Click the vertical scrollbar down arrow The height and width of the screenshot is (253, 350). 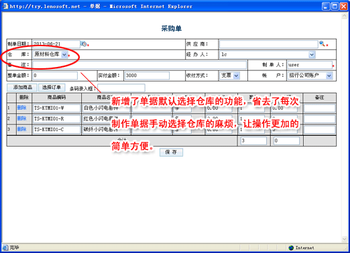pyautogui.click(x=345, y=240)
